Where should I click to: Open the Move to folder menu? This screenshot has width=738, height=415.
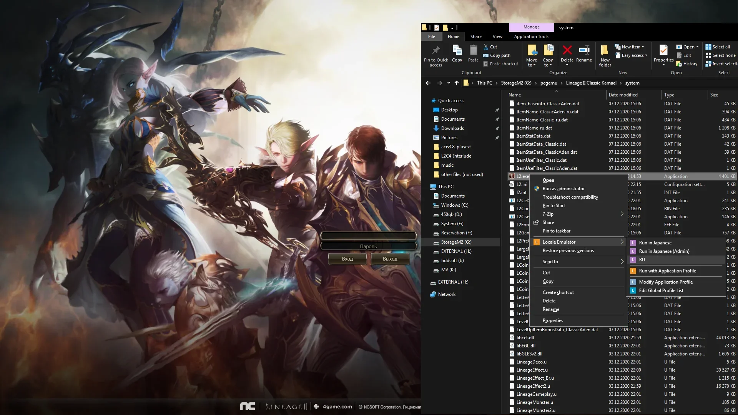532,56
